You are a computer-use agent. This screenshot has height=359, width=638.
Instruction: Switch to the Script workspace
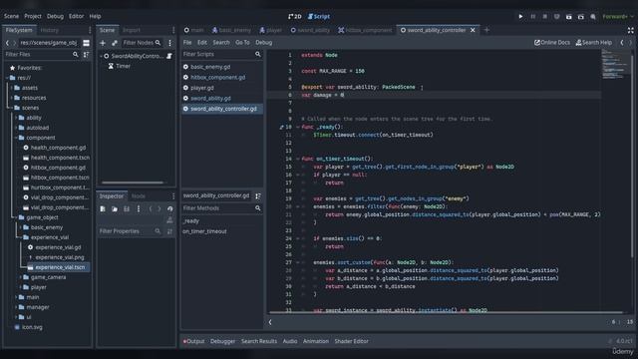tap(319, 17)
